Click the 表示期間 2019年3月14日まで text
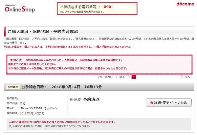Image resolution: width=197 pixels, height=135 pixels. tap(30, 113)
